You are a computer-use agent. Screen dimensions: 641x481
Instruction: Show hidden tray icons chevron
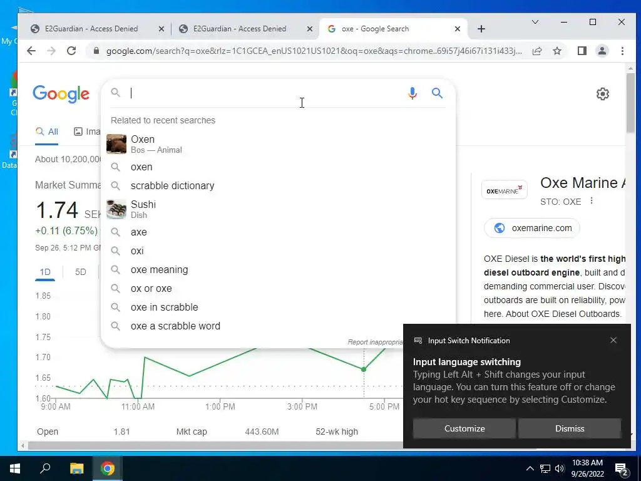(530, 468)
